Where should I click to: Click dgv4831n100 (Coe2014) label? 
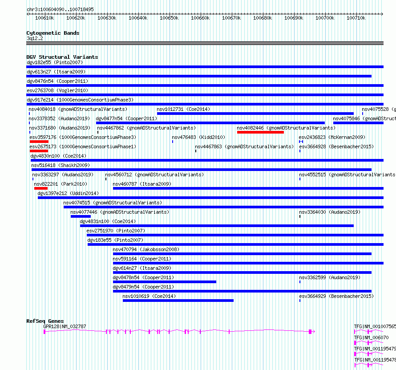(x=108, y=221)
